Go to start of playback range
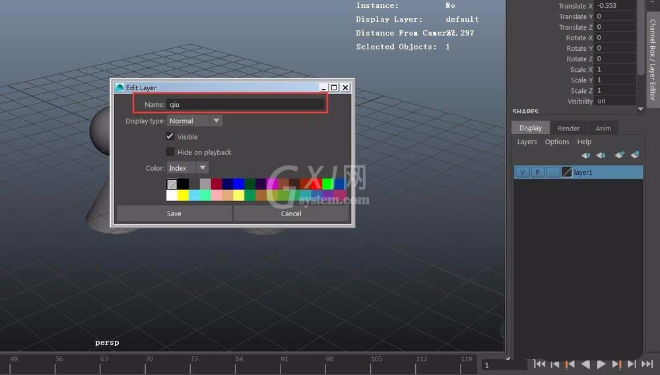The image size is (660, 375). (539, 364)
